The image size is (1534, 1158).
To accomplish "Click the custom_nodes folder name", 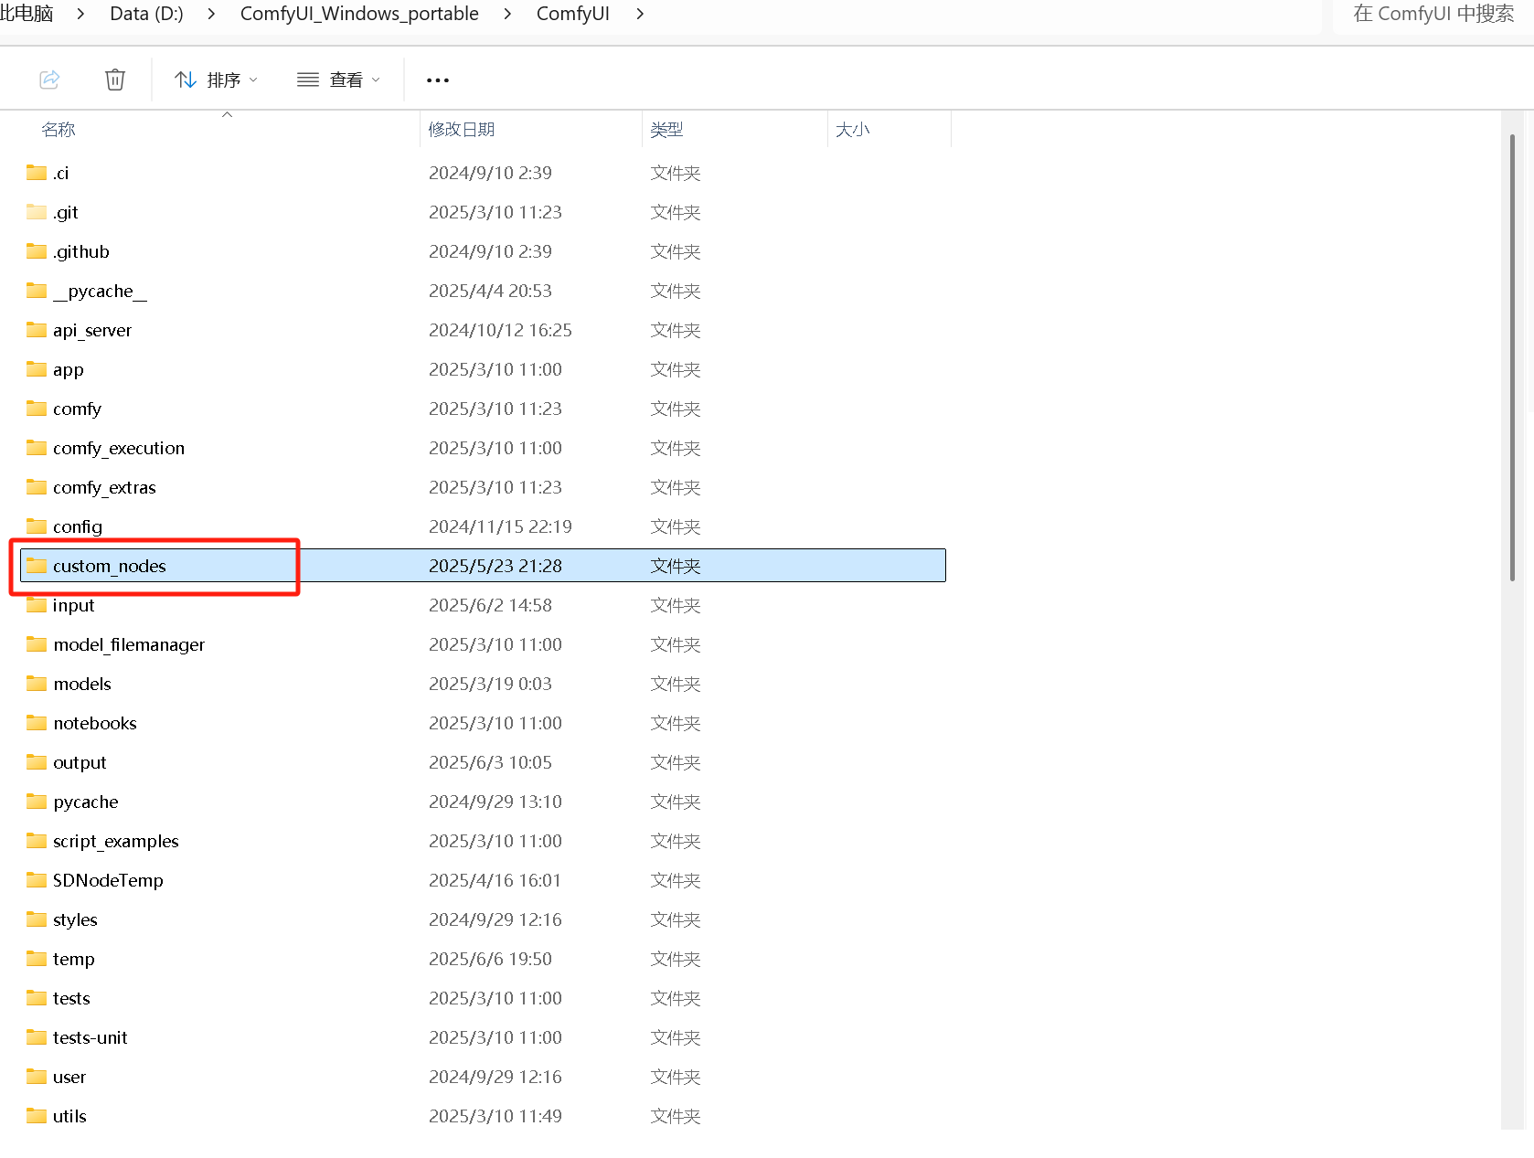I will (110, 566).
